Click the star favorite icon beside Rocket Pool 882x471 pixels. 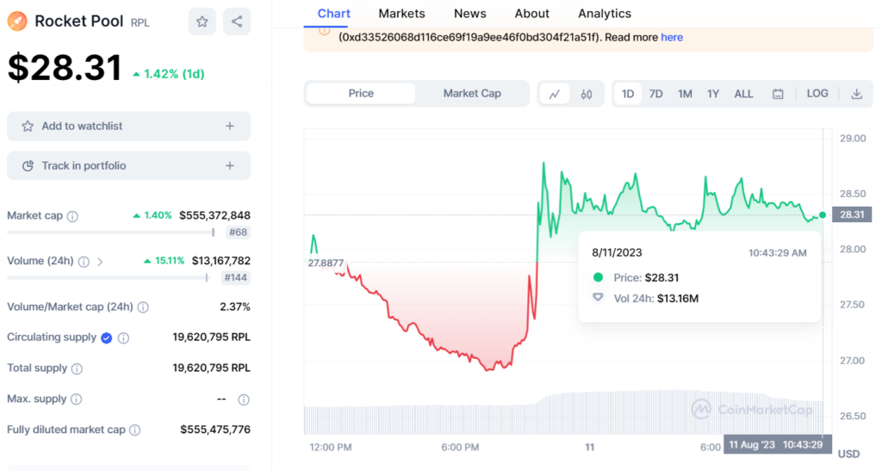(202, 22)
